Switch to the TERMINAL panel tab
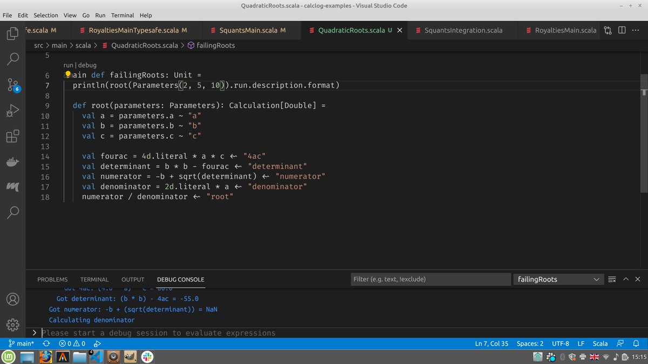This screenshot has height=364, width=648. [94, 279]
